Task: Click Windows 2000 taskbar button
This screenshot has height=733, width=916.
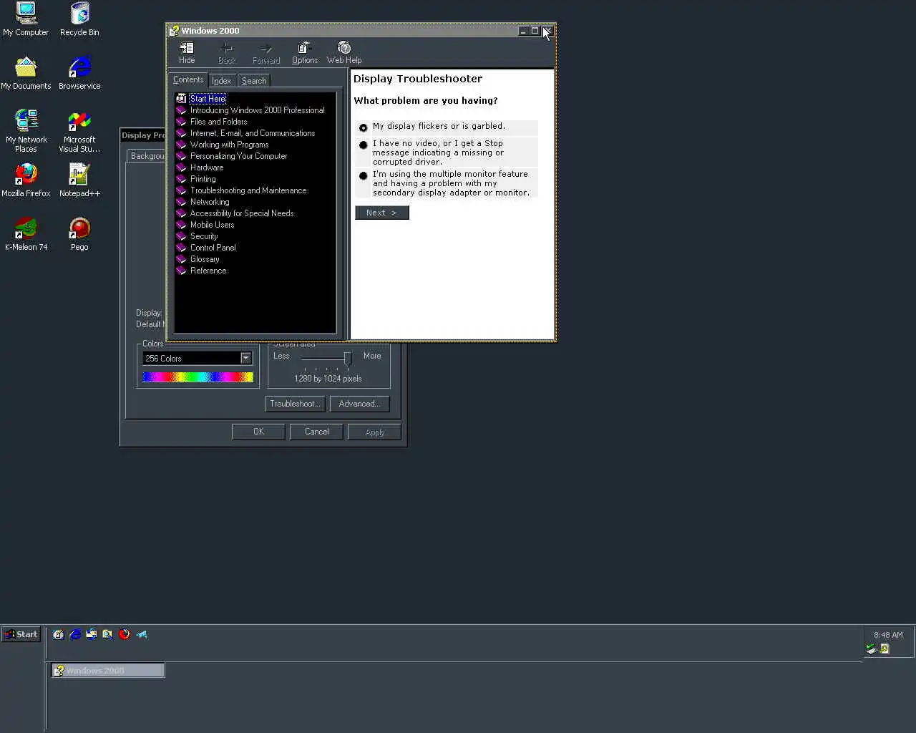Action: [108, 671]
